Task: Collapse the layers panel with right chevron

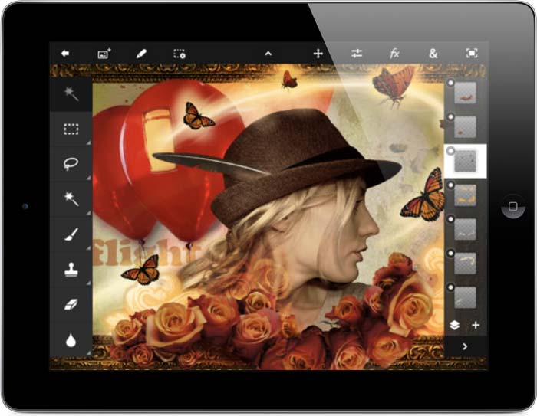Action: (465, 346)
